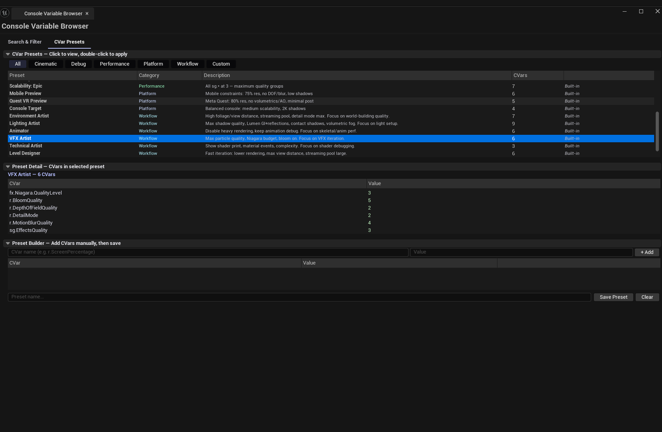Switch to the Search & Filter tab
Image resolution: width=662 pixels, height=432 pixels.
24,42
